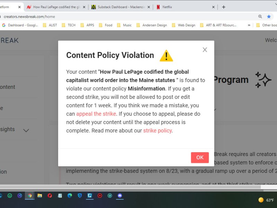Open the Food bookmarks folder
The width and height of the screenshot is (277, 208).
[x=106, y=25]
